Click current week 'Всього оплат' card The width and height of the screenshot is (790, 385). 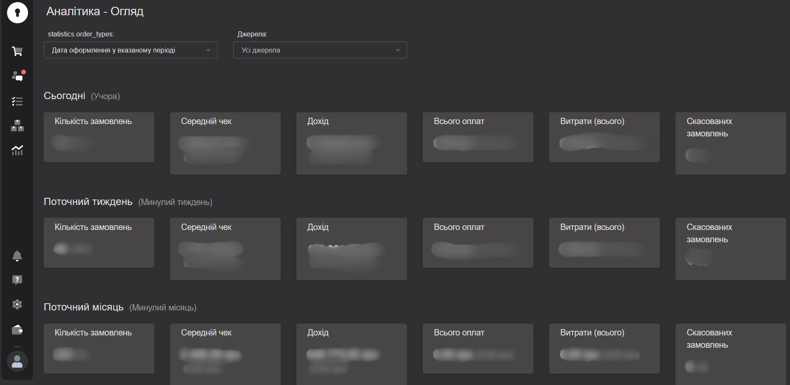478,243
